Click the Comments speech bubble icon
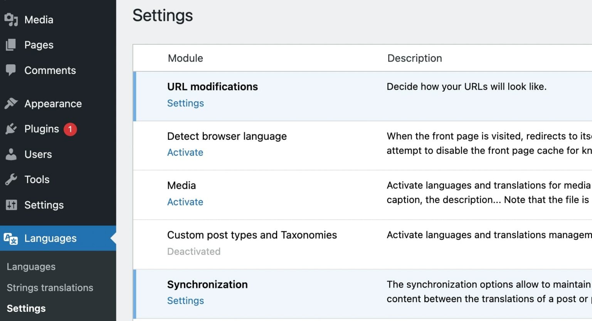 click(x=11, y=70)
